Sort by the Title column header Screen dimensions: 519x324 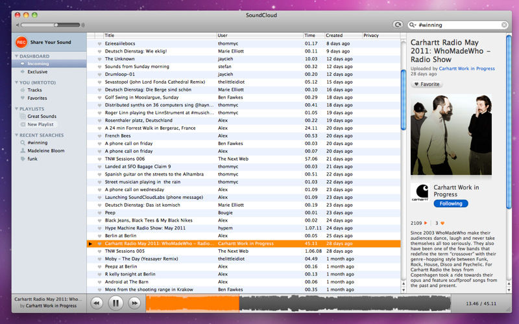coord(160,36)
